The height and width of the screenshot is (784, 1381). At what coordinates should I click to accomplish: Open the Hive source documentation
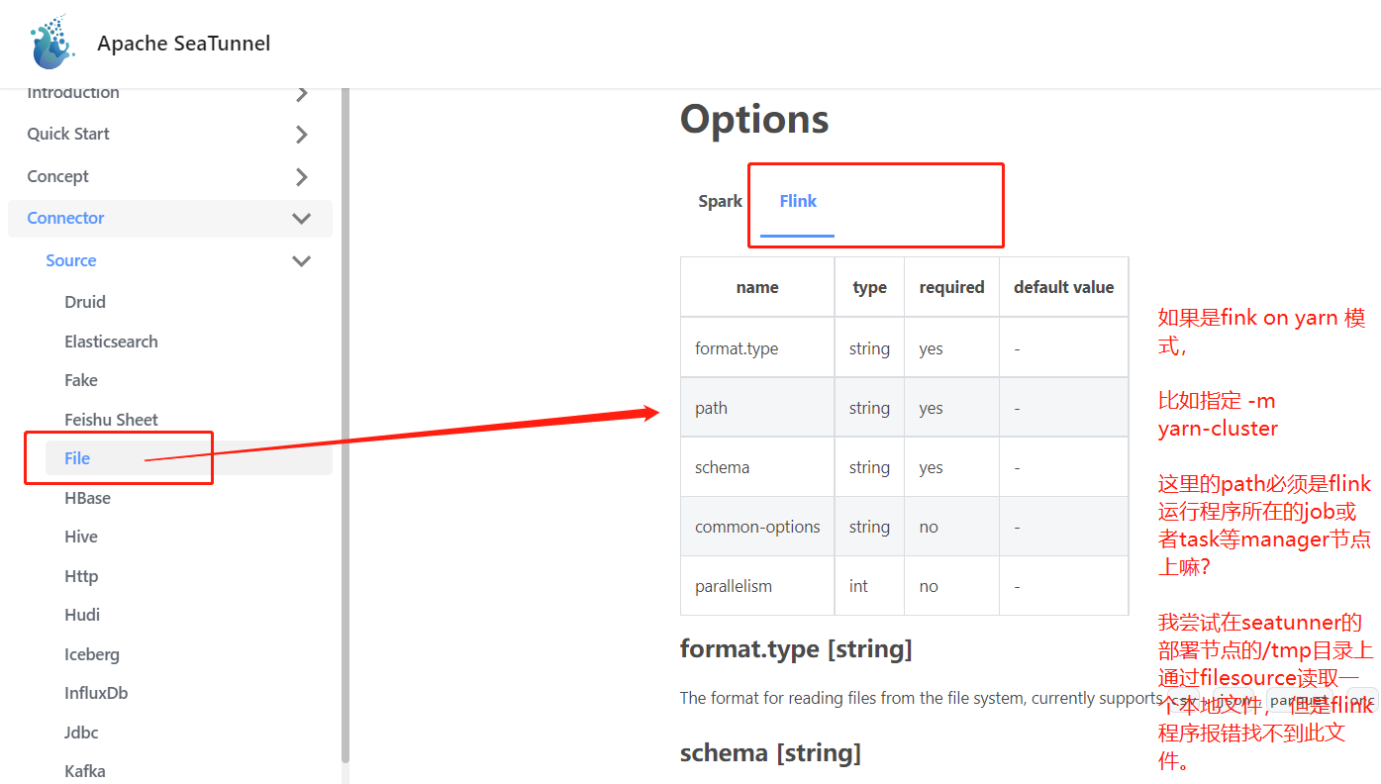click(x=80, y=536)
